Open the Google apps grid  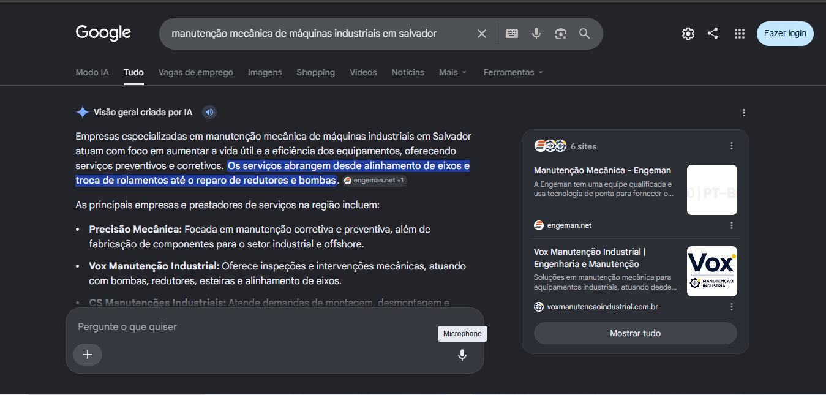[x=740, y=34]
